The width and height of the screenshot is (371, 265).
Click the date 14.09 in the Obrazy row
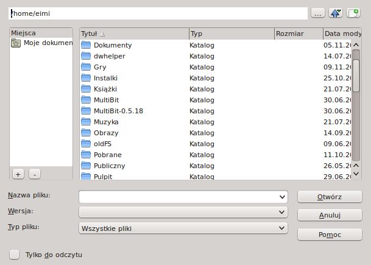[x=337, y=133]
